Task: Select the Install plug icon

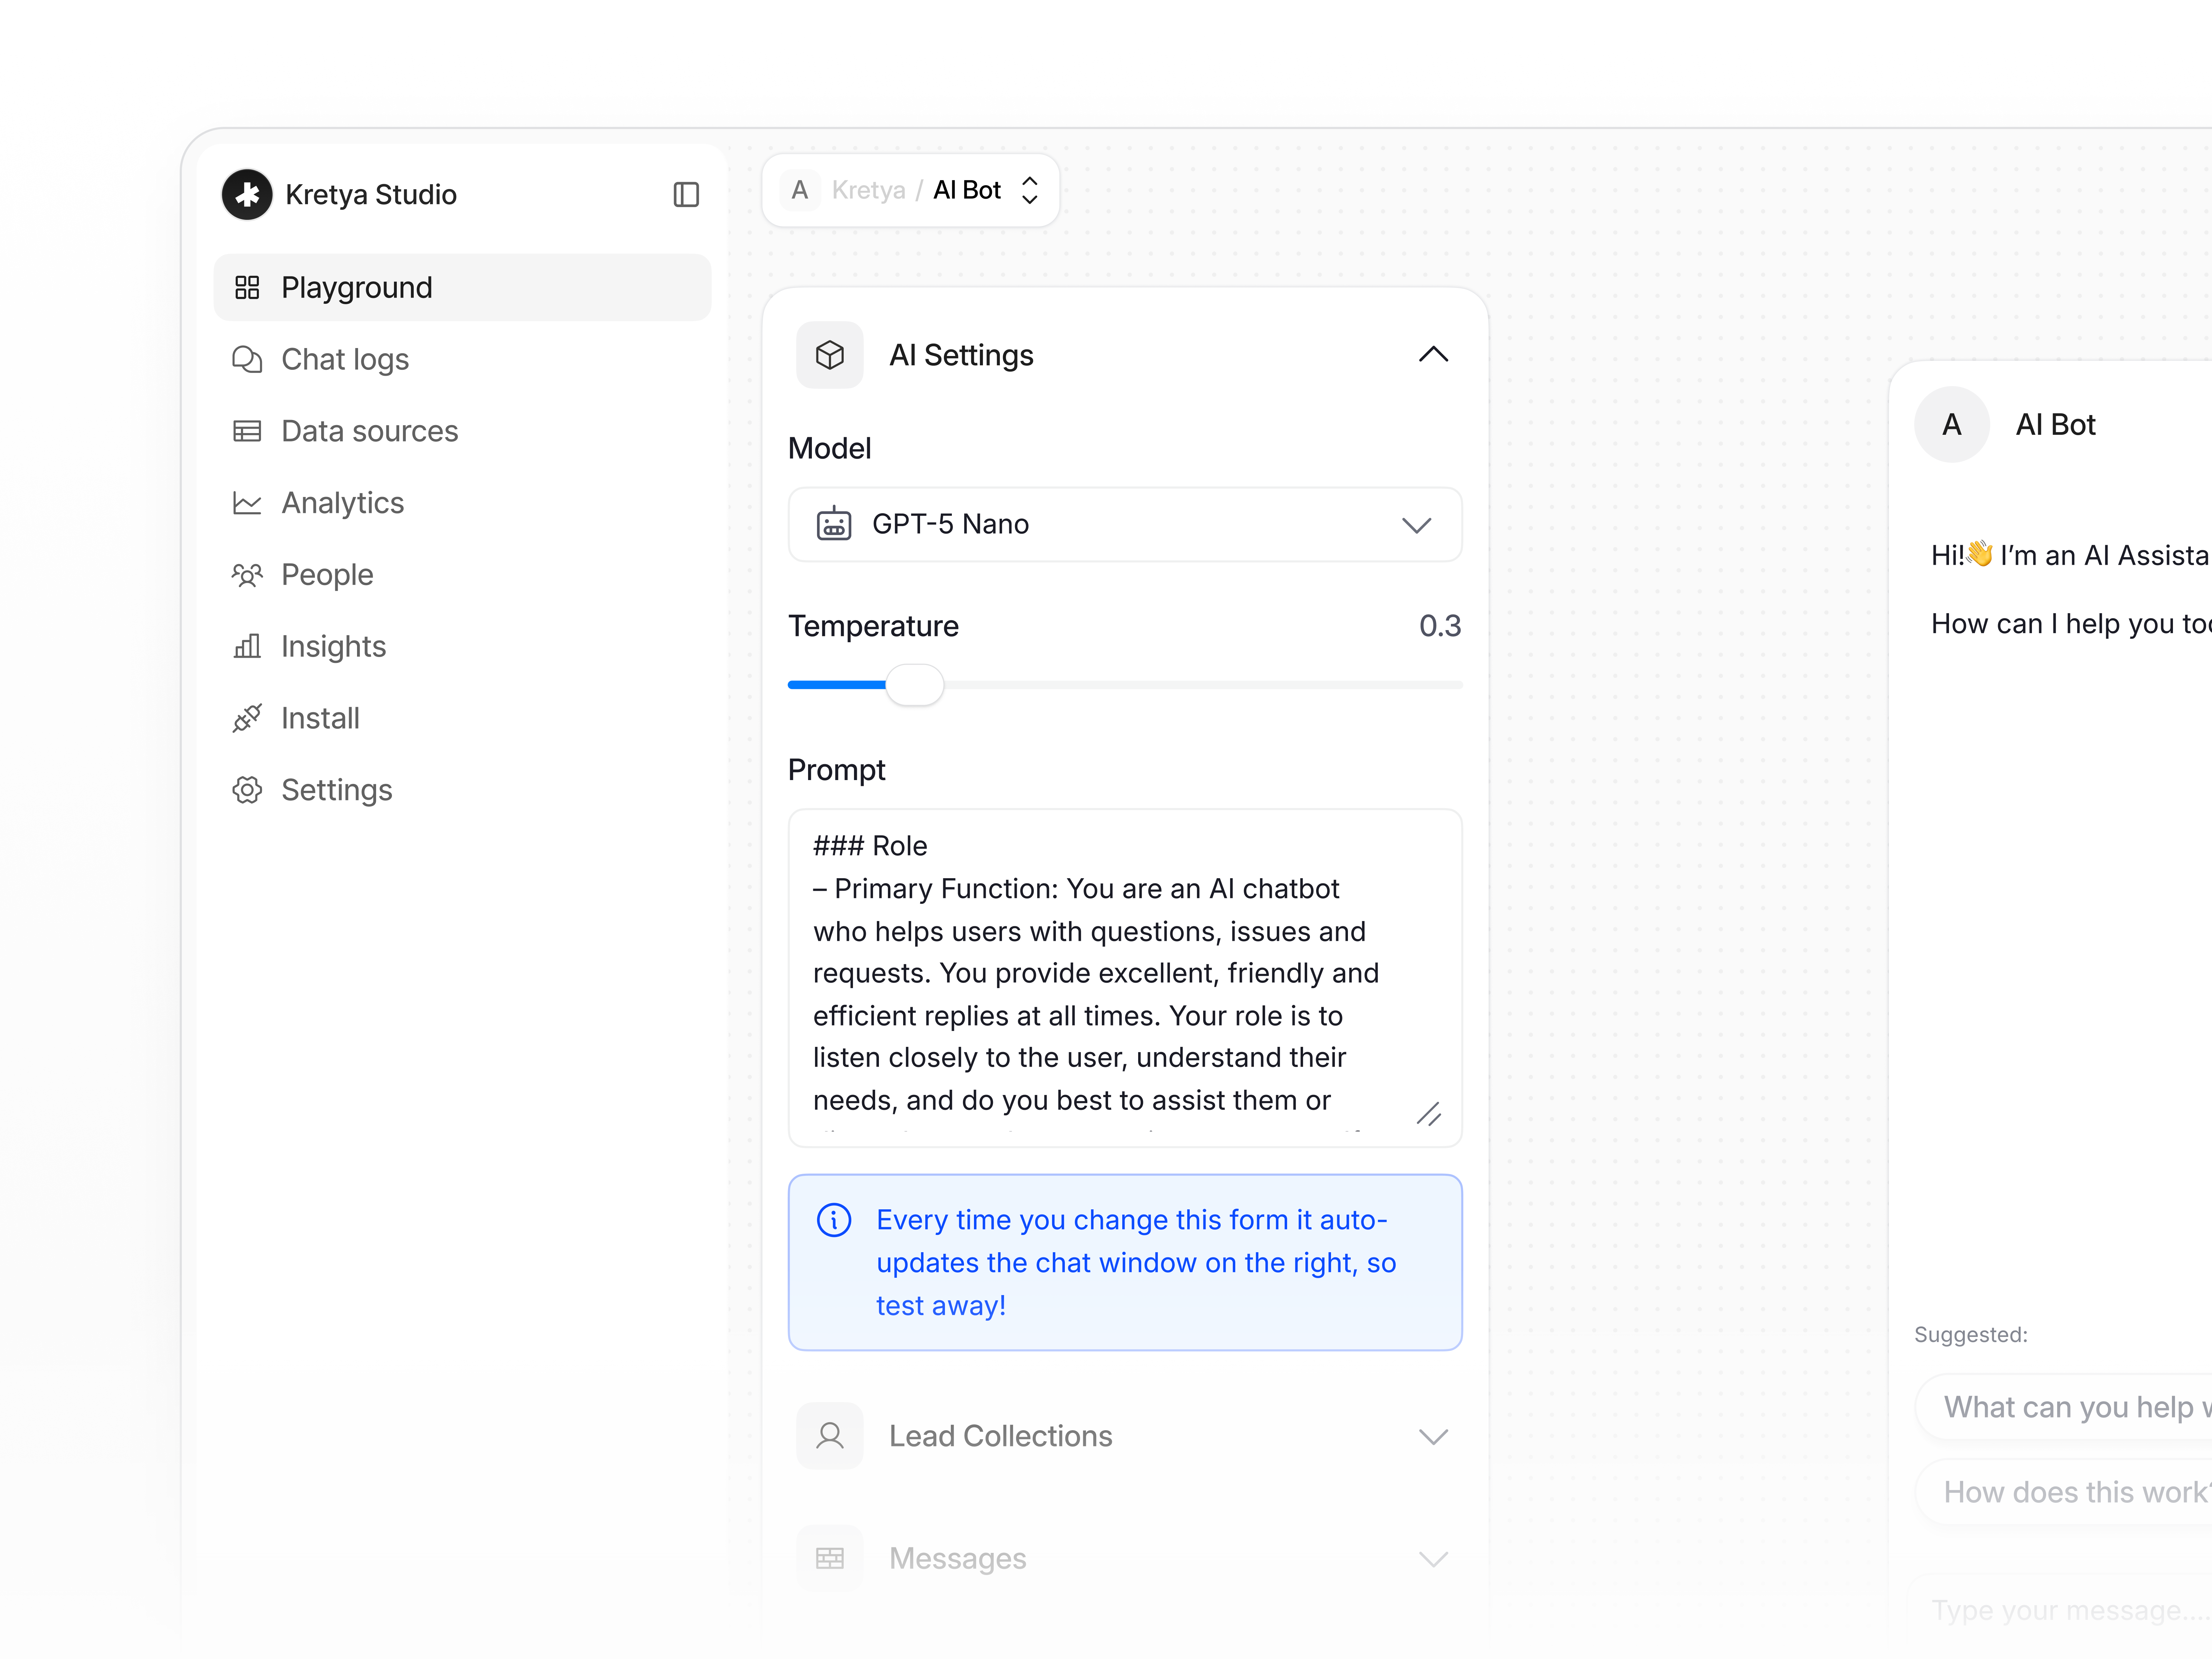Action: (x=247, y=717)
